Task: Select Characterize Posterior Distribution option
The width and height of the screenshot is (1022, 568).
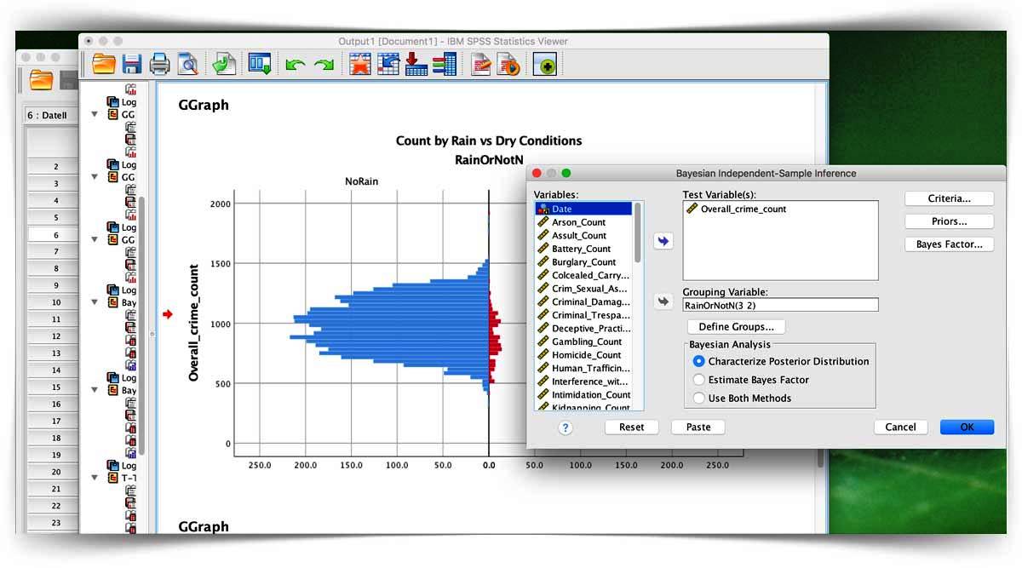Action: pos(699,361)
